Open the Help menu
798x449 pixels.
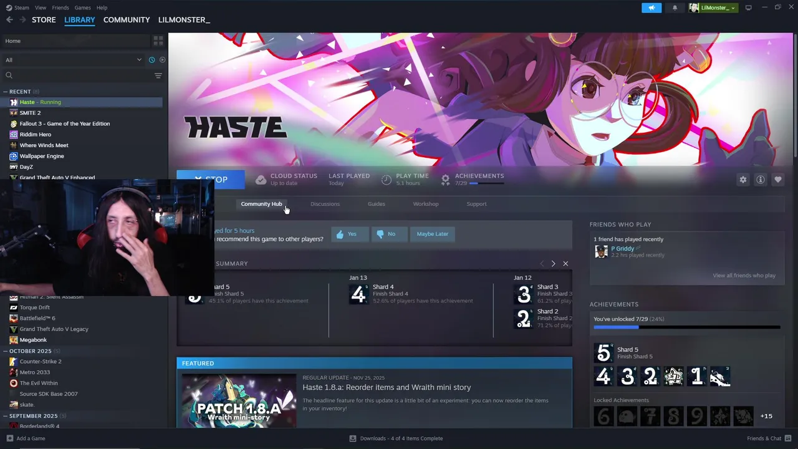click(102, 7)
